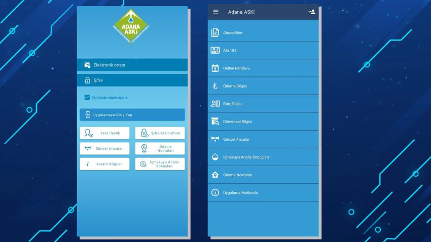431x242 pixels.
Task: Click Güncel Arızalar button on login screen
Action: coord(104,148)
